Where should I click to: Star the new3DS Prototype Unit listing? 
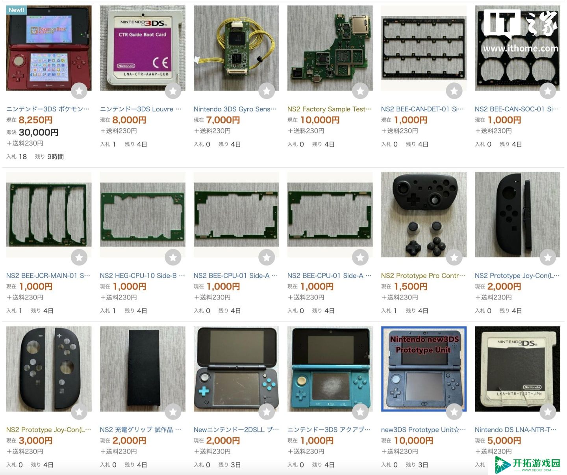[454, 412]
